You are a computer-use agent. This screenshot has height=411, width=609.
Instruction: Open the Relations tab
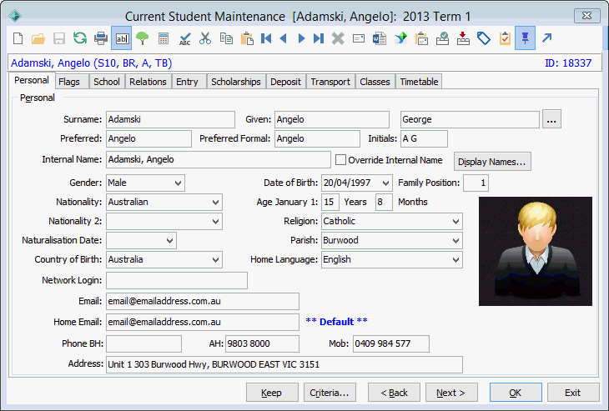148,82
